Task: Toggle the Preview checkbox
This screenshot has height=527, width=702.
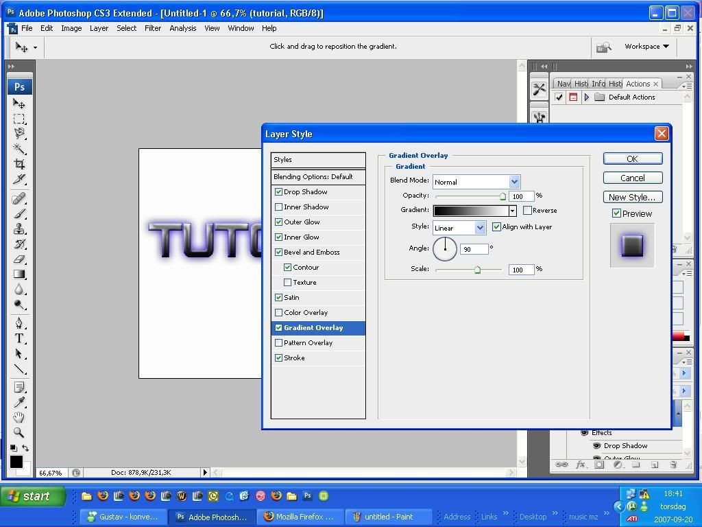Action: click(x=616, y=213)
